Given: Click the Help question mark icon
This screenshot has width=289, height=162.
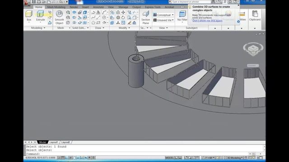Looking at the screenshot, I should coord(235,2).
